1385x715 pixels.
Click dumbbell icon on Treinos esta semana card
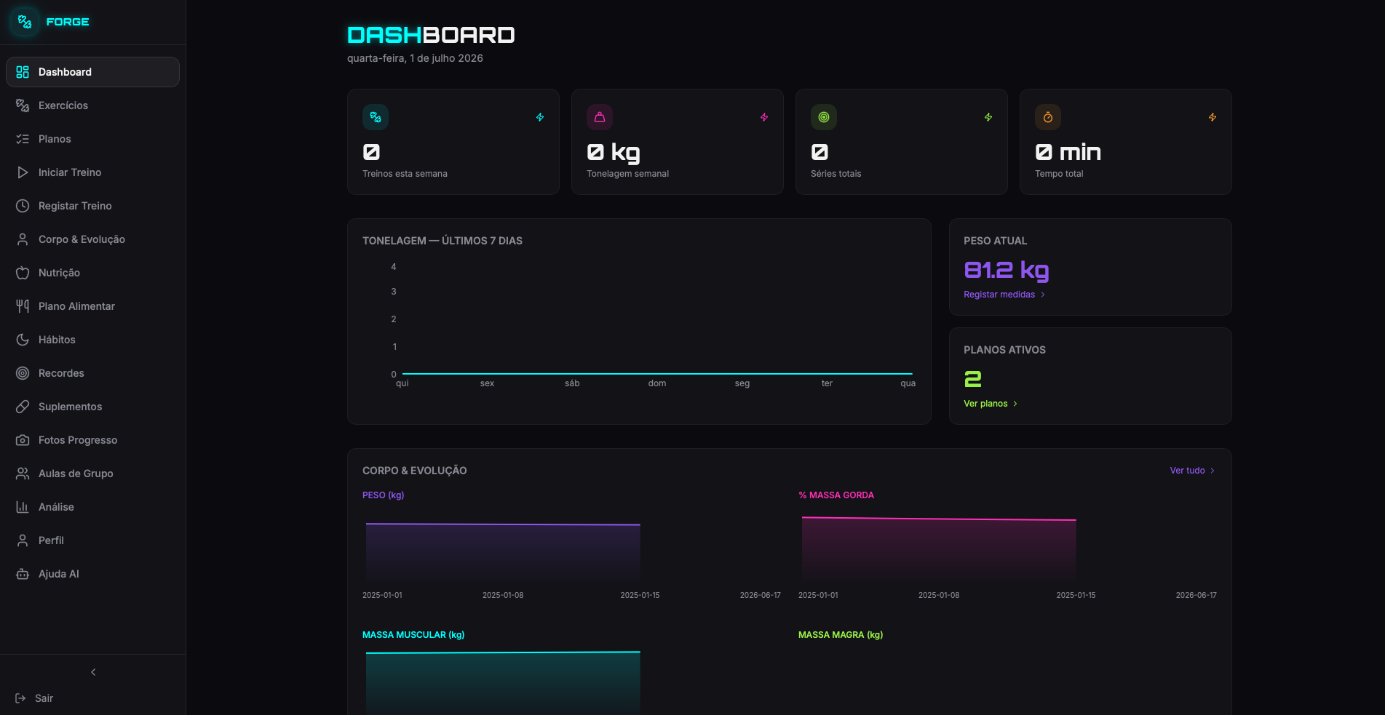[x=376, y=117]
